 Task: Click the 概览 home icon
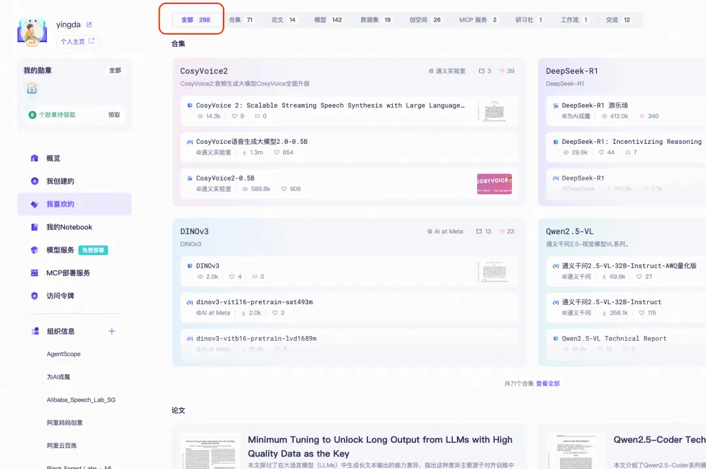(35, 158)
